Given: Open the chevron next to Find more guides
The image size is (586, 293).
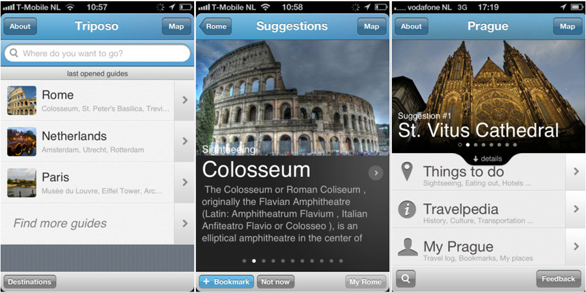Looking at the screenshot, I should pos(184,223).
